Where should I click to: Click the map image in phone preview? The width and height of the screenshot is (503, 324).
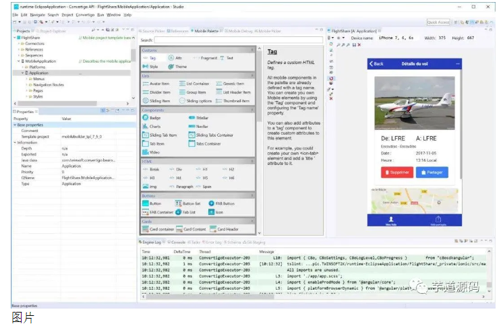click(x=415, y=201)
